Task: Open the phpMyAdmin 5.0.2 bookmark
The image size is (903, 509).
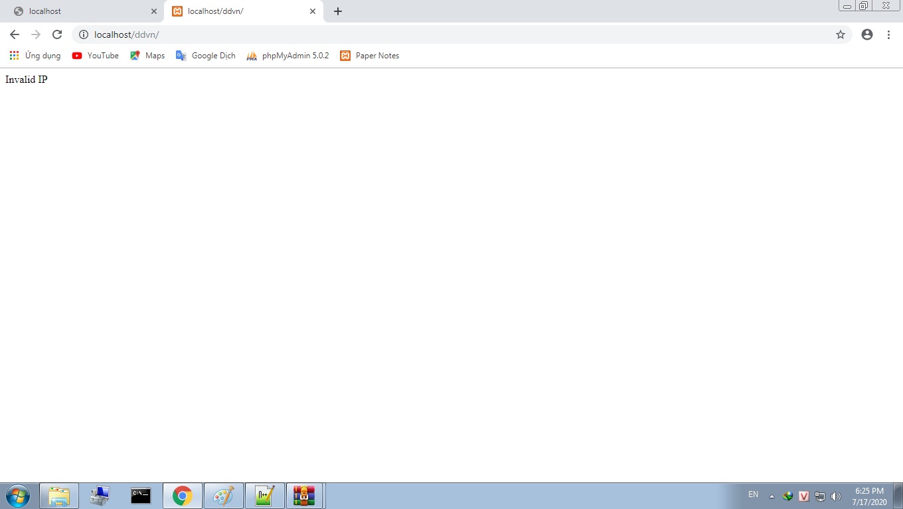Action: click(x=287, y=56)
